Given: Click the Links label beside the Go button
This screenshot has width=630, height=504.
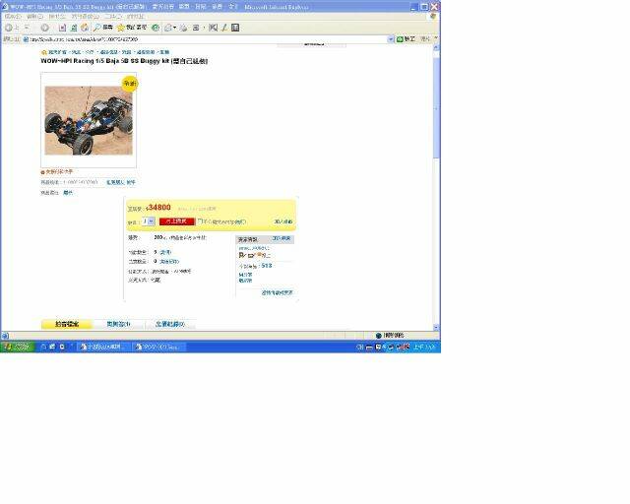Looking at the screenshot, I should point(425,39).
